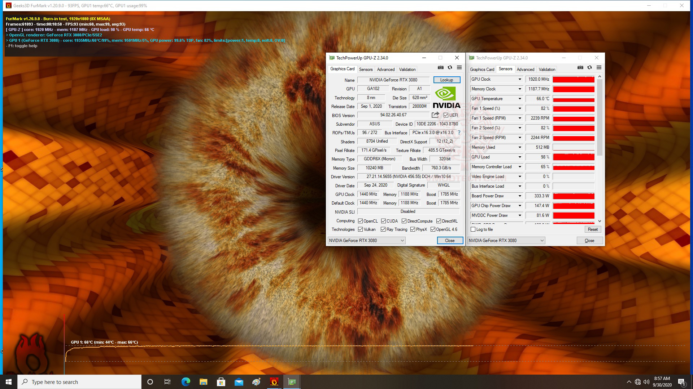Open the hamburger menu in GPU-Z Graphics Card window

coord(459,68)
